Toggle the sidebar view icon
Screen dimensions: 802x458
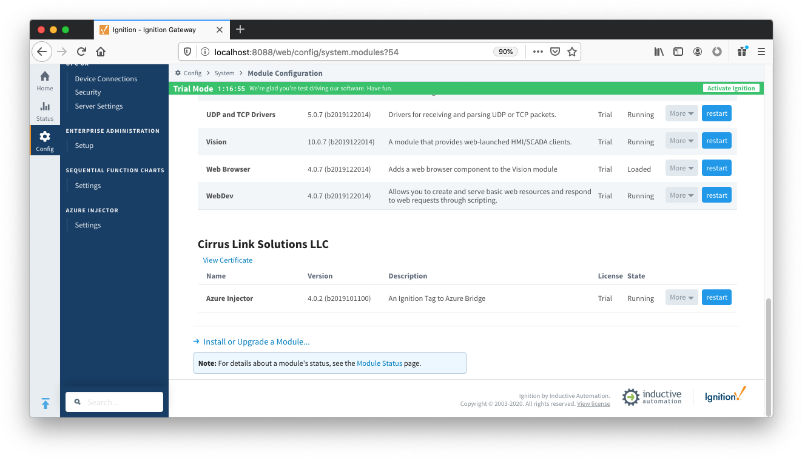point(678,52)
